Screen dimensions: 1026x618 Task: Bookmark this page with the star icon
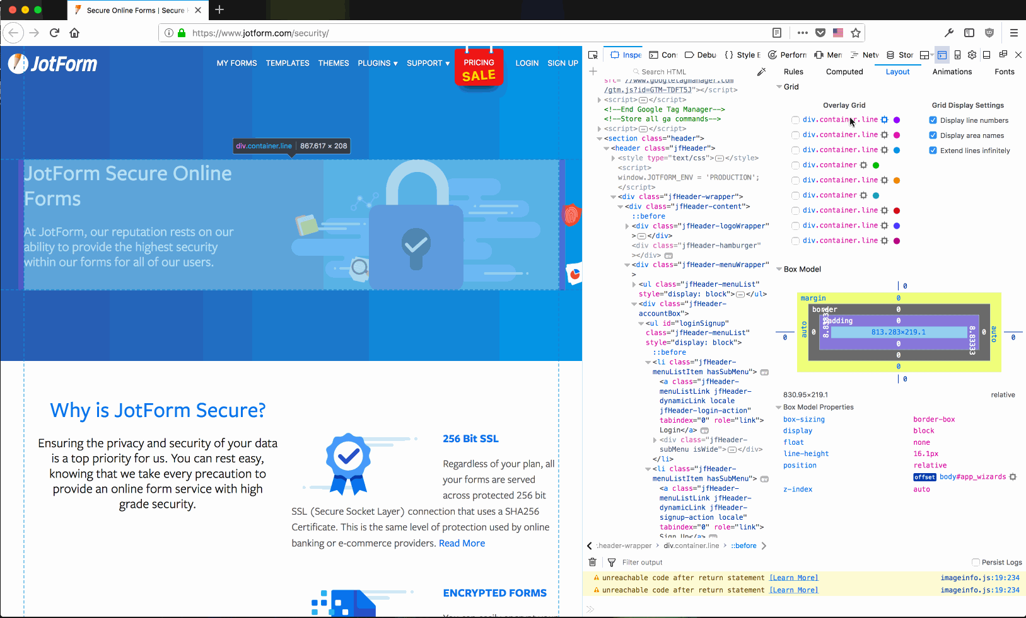[x=856, y=33]
